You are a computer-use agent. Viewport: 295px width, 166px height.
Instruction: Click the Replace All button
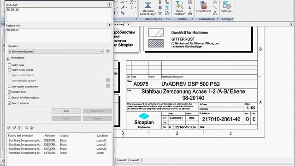tap(97, 111)
